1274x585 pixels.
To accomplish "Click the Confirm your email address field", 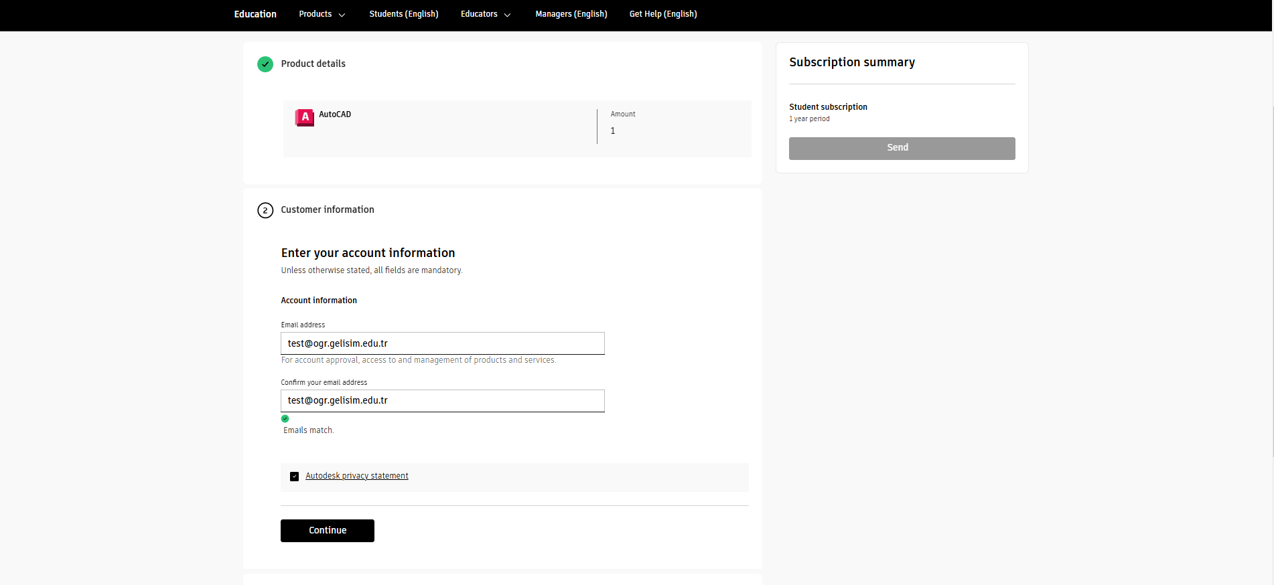I will point(443,401).
